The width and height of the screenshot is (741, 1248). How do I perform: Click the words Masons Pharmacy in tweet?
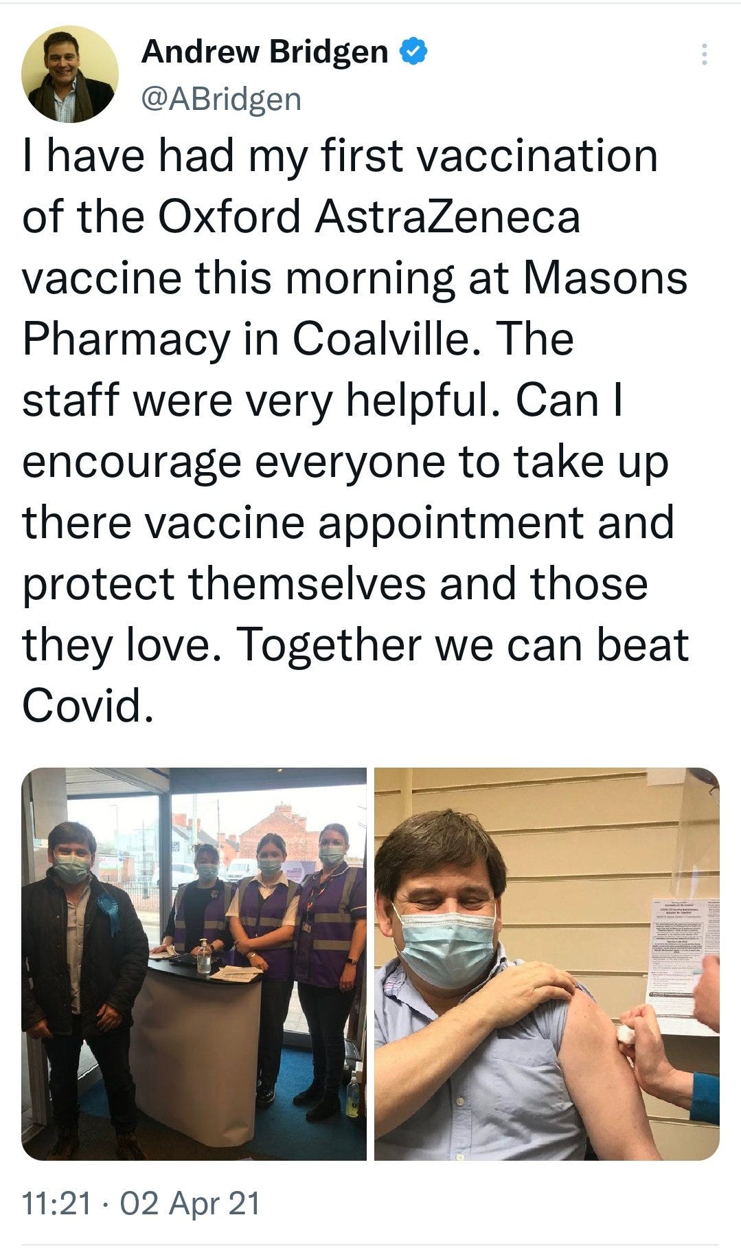pos(355,309)
